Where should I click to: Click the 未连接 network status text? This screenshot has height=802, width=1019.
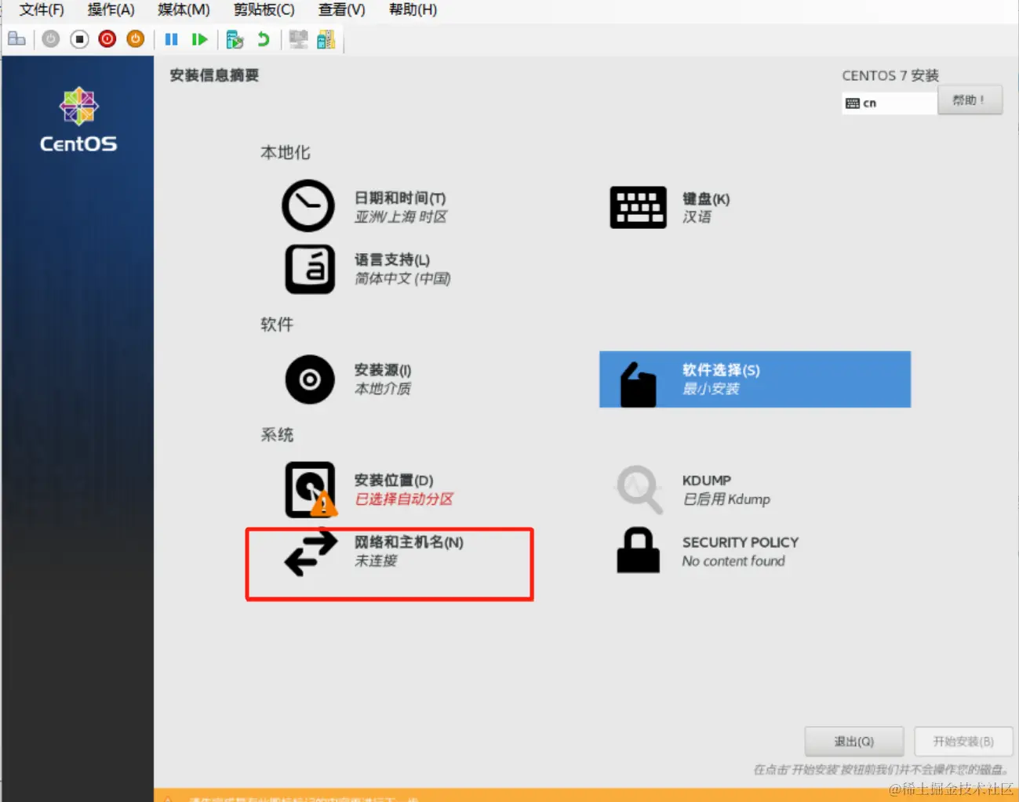click(376, 561)
